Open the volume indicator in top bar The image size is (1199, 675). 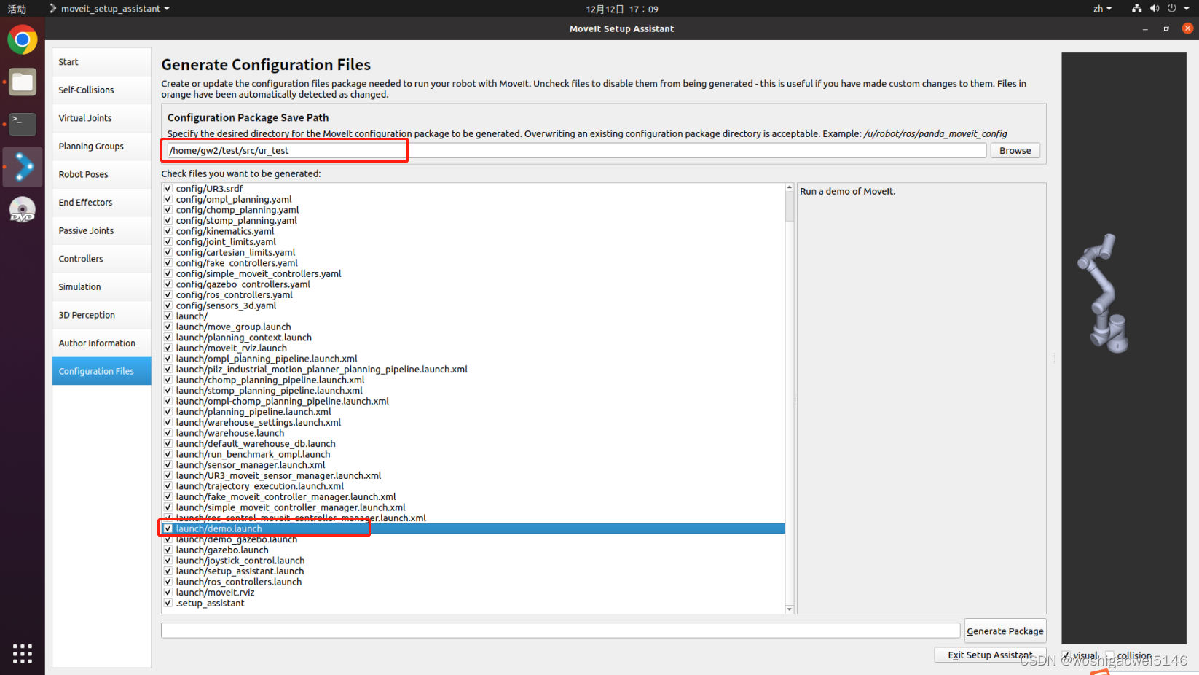tap(1154, 9)
